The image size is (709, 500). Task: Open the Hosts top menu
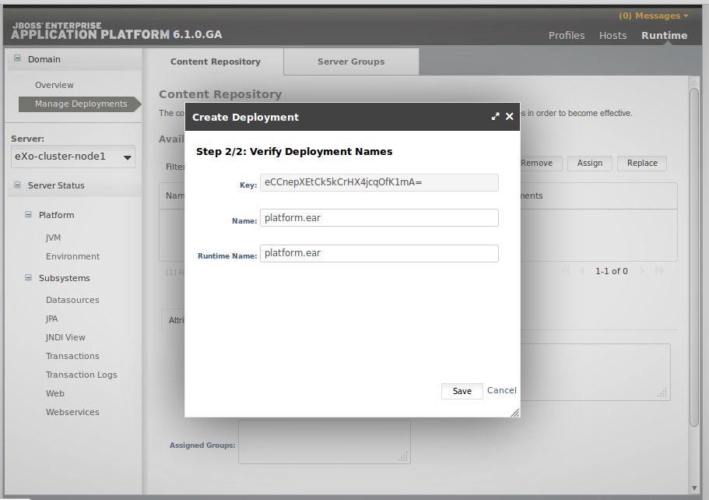click(x=612, y=35)
